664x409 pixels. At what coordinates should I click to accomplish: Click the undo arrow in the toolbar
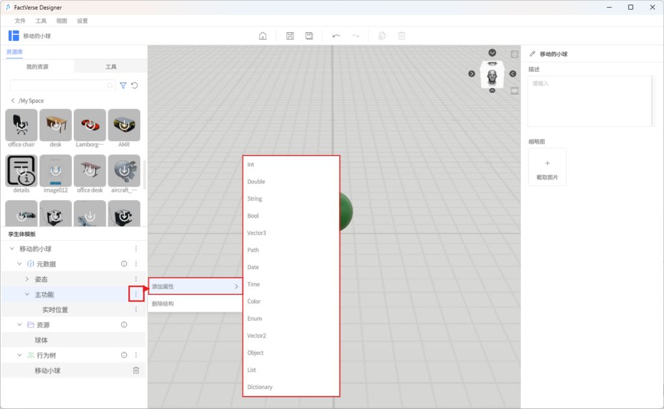[336, 36]
